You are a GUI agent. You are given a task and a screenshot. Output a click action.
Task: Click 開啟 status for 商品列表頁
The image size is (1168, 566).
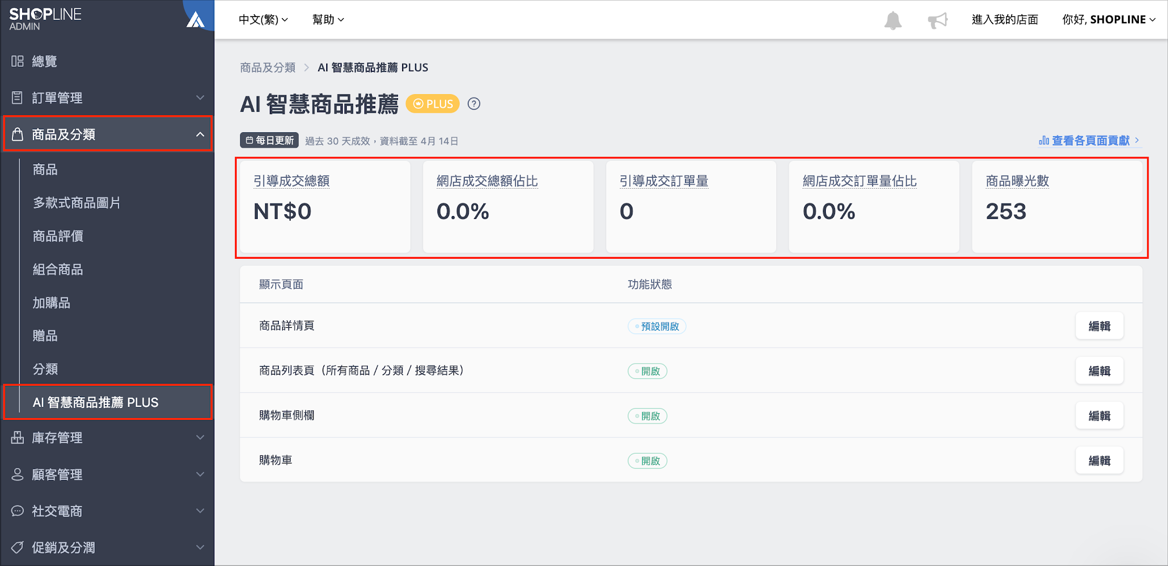tap(647, 371)
